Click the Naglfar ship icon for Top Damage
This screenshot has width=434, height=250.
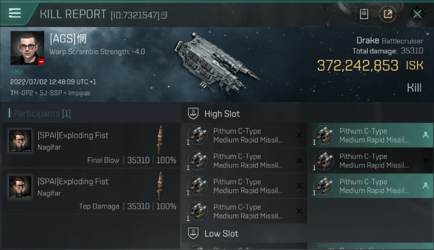click(161, 186)
